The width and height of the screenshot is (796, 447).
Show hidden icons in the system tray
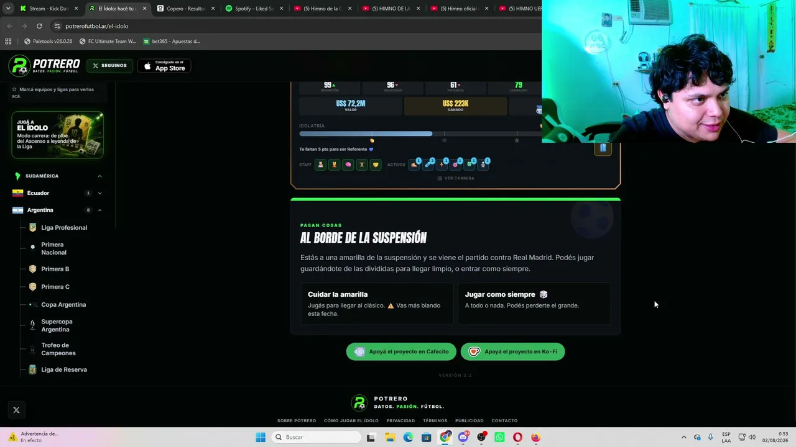tap(683, 437)
